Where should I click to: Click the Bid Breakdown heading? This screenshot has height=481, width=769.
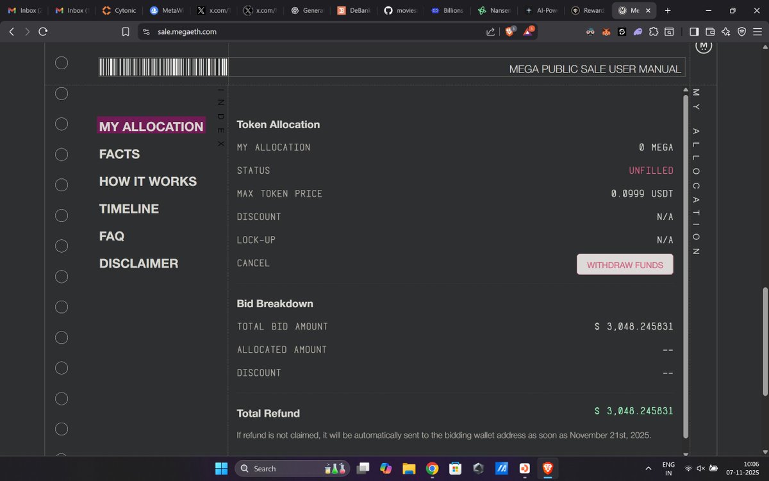click(x=275, y=303)
